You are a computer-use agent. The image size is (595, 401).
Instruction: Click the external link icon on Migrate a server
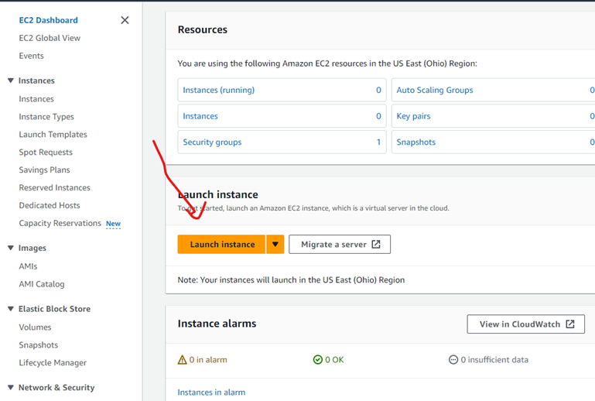click(x=376, y=244)
